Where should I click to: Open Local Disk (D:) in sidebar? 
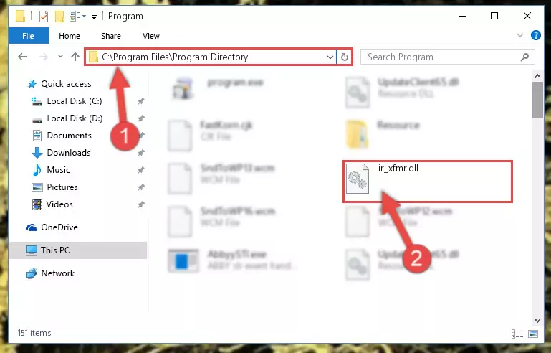point(75,118)
